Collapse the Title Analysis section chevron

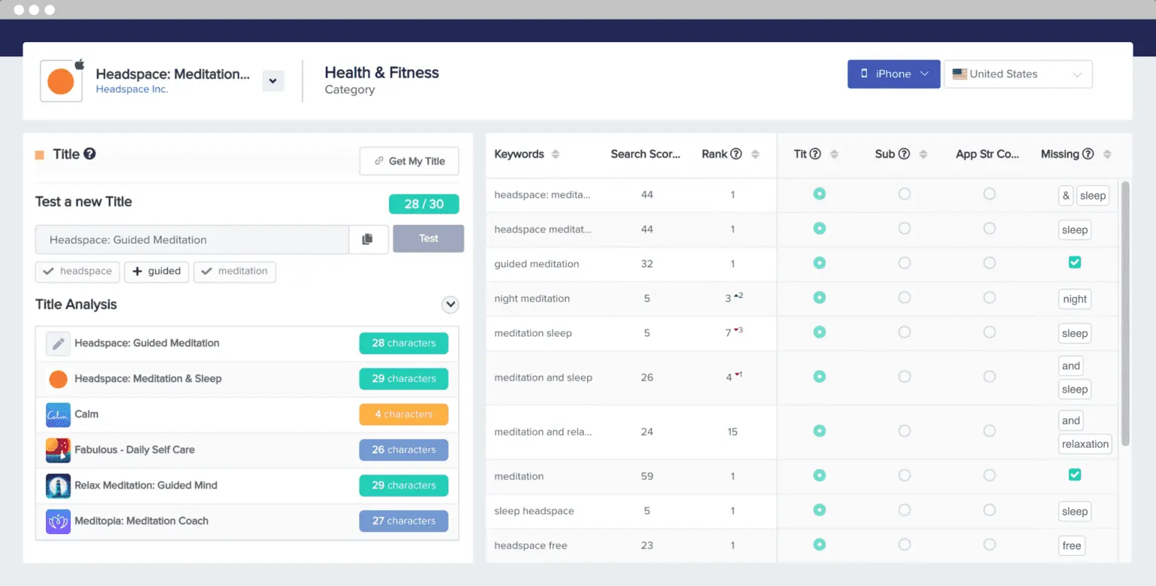point(450,305)
